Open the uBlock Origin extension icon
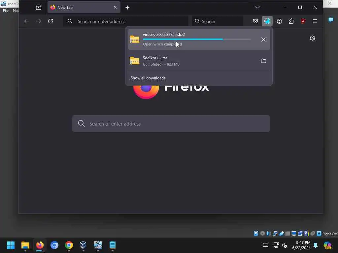The image size is (338, 253). click(x=303, y=21)
